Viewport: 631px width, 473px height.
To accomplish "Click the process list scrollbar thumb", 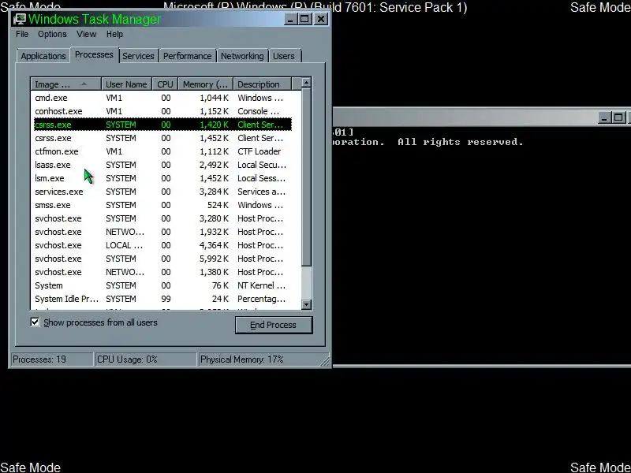I will click(x=306, y=177).
